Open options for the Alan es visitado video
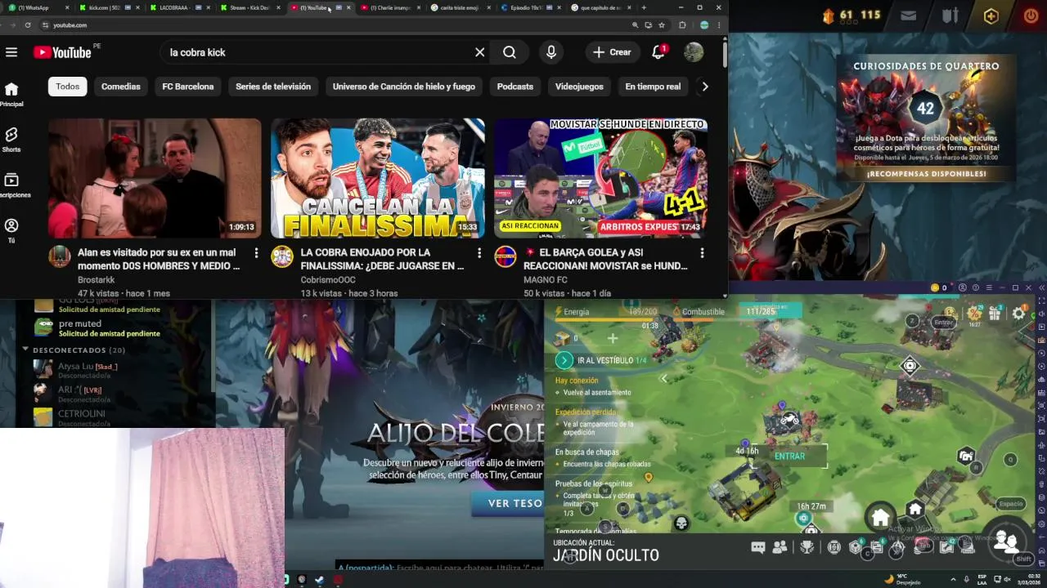Viewport: 1047px width, 588px height. pyautogui.click(x=256, y=253)
